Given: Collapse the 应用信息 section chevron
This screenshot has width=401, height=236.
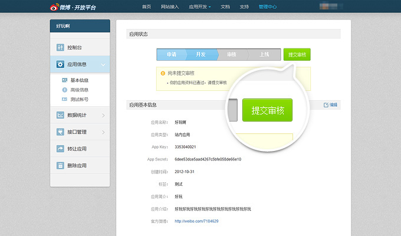Looking at the screenshot, I should pyautogui.click(x=103, y=64).
